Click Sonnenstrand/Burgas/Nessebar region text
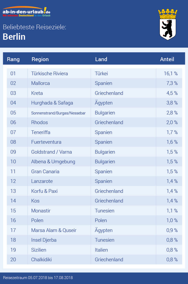The height and width of the screenshot is (284, 188). click(58, 113)
